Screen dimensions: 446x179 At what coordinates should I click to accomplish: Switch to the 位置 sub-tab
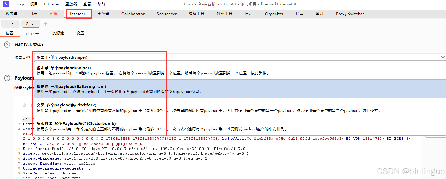[x=10, y=33]
